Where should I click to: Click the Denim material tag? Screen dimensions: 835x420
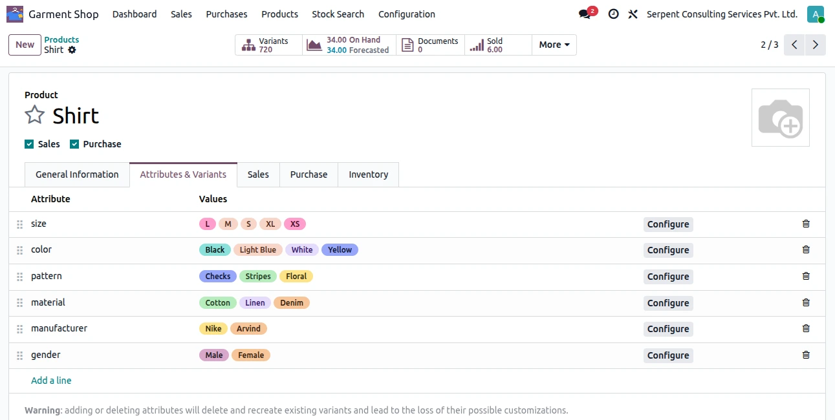click(292, 303)
